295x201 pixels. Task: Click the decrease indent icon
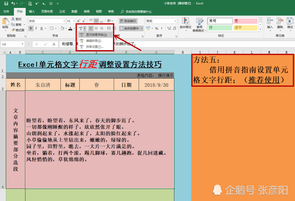pyautogui.click(x=109, y=28)
